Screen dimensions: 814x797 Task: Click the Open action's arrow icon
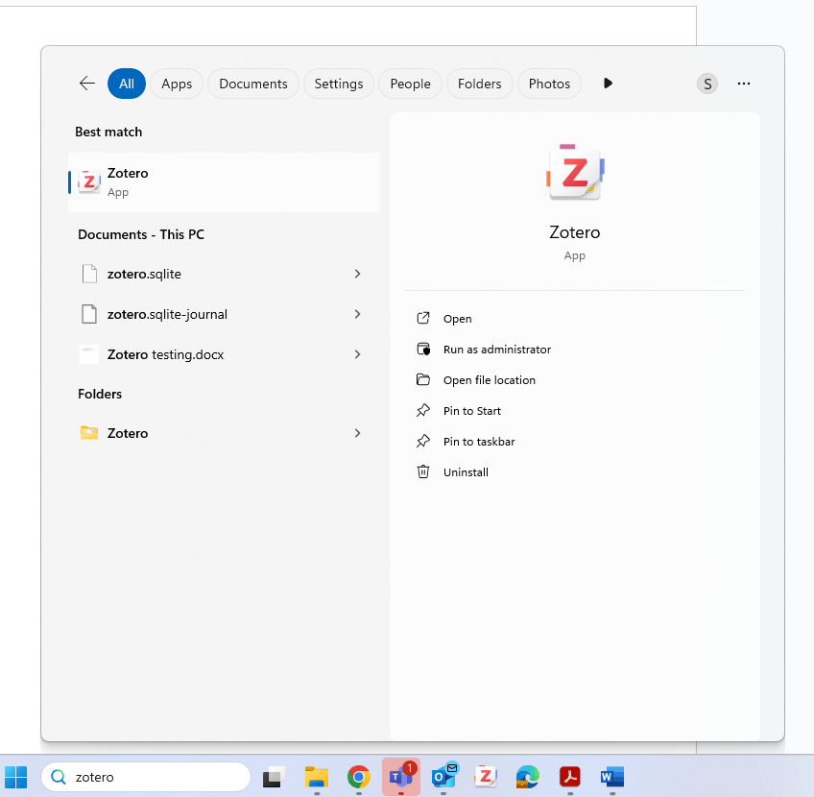click(x=423, y=318)
